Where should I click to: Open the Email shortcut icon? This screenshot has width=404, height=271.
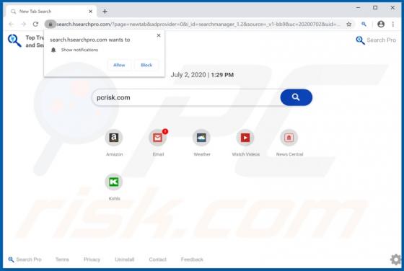158,138
